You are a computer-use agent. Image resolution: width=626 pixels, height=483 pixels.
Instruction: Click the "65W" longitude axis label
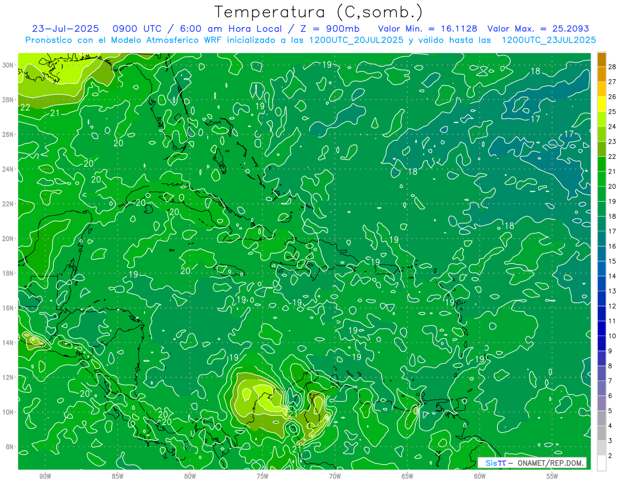pyautogui.click(x=407, y=476)
